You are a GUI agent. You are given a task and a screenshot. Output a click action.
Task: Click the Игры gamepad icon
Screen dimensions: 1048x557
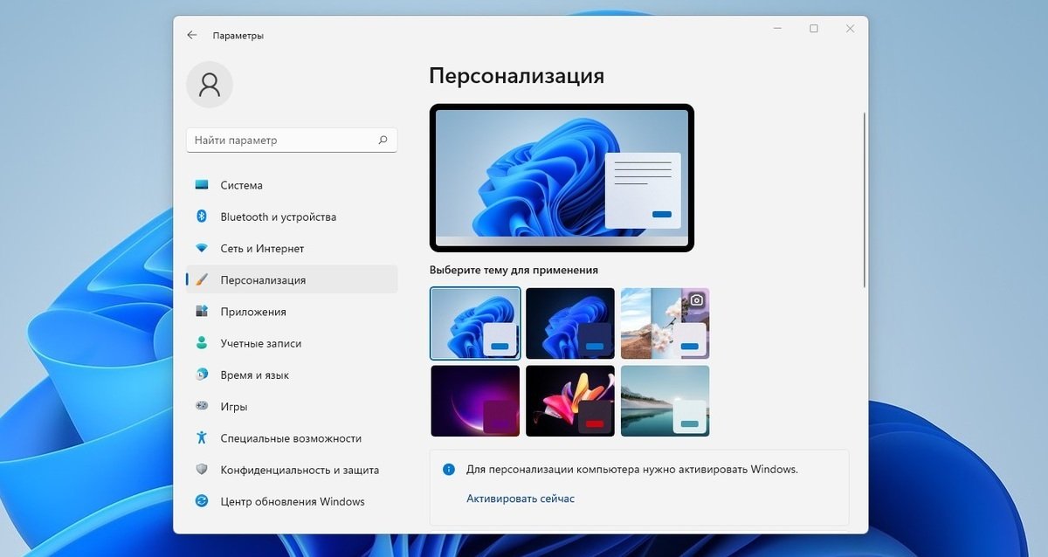pyautogui.click(x=202, y=406)
